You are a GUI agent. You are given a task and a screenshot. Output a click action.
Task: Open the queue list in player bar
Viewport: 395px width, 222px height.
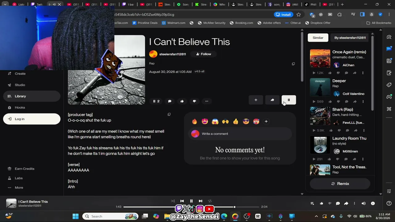pos(312,203)
